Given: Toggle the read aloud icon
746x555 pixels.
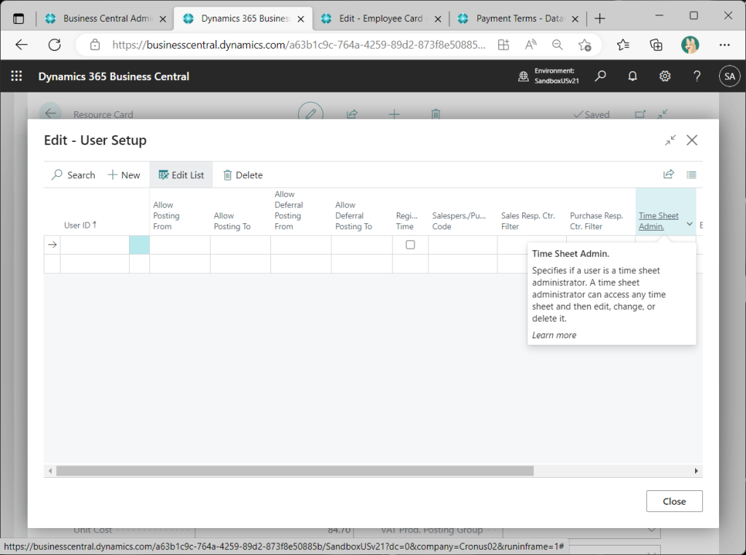Looking at the screenshot, I should 530,45.
